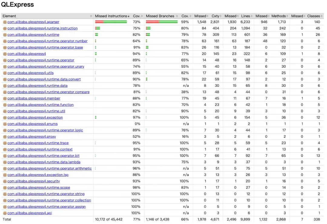Screen dimensions: 327x224
Task: Sort by branch Cov. column header
Action: coord(186,16)
